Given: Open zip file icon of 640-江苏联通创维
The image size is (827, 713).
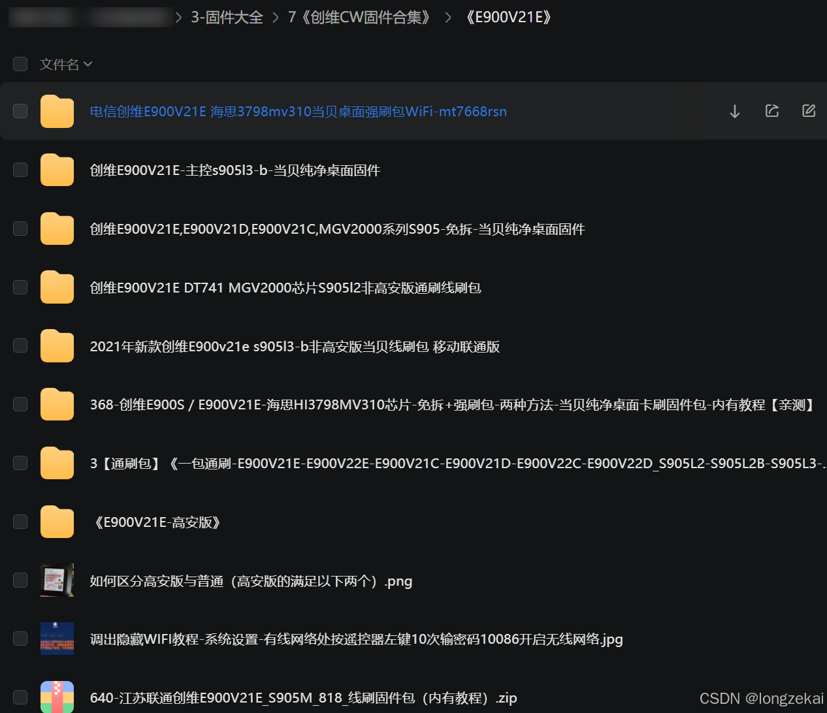Looking at the screenshot, I should point(57,697).
